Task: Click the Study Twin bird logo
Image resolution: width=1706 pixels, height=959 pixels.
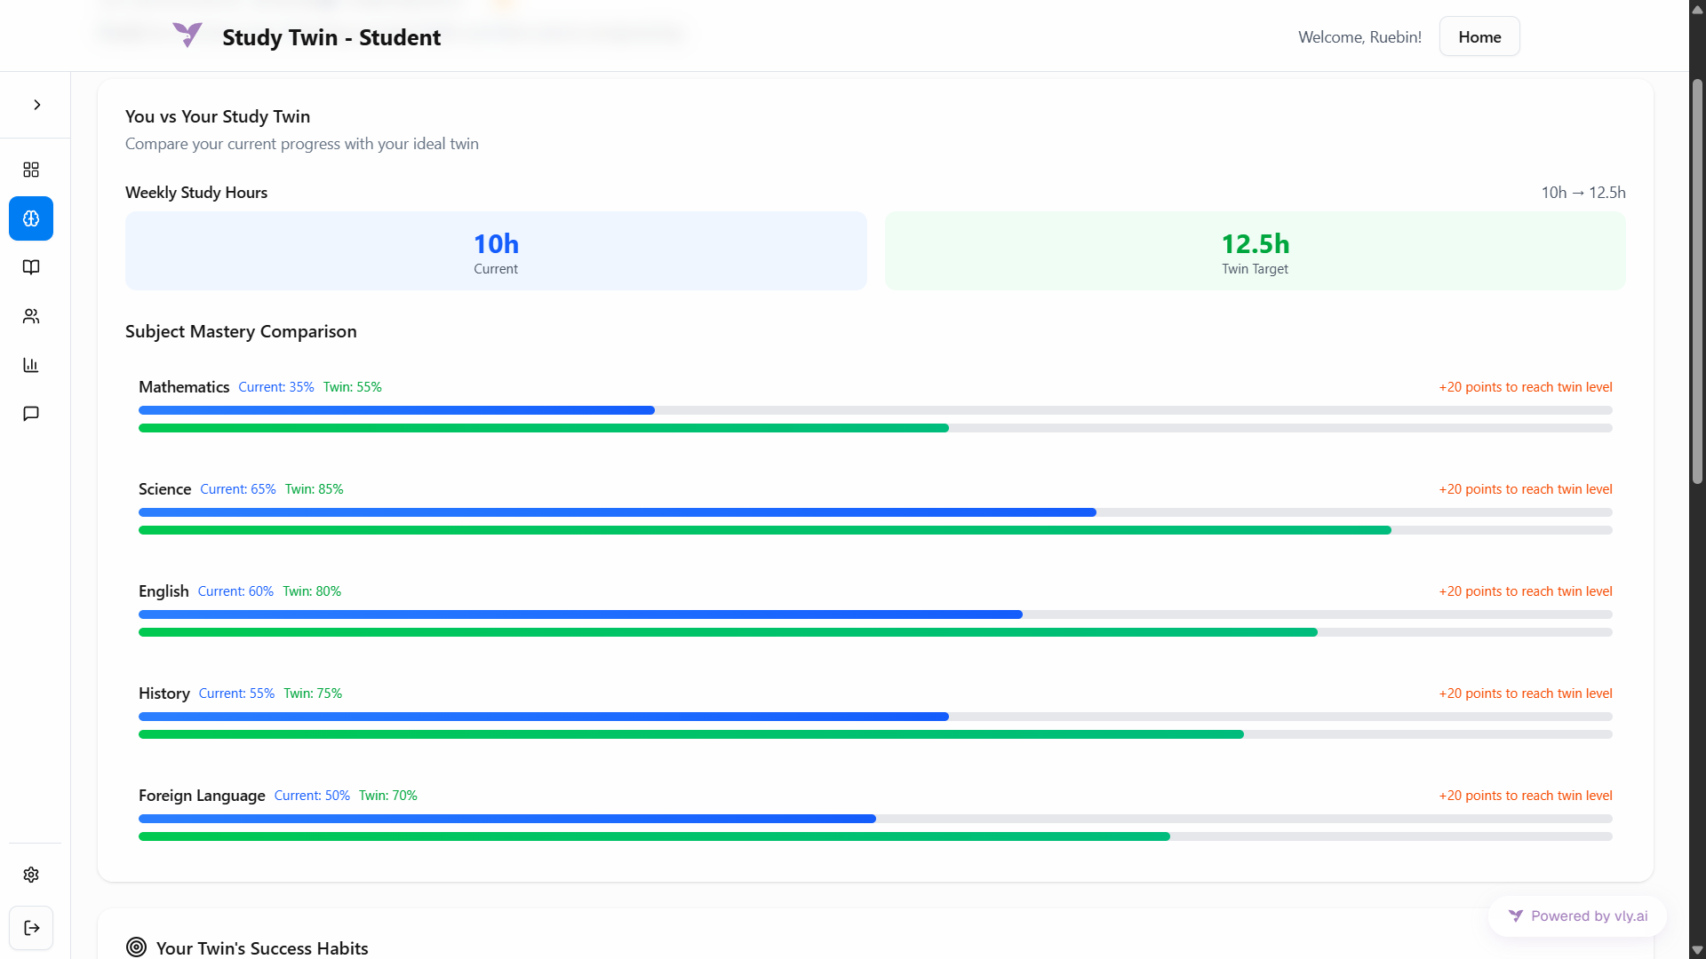Action: [x=187, y=36]
